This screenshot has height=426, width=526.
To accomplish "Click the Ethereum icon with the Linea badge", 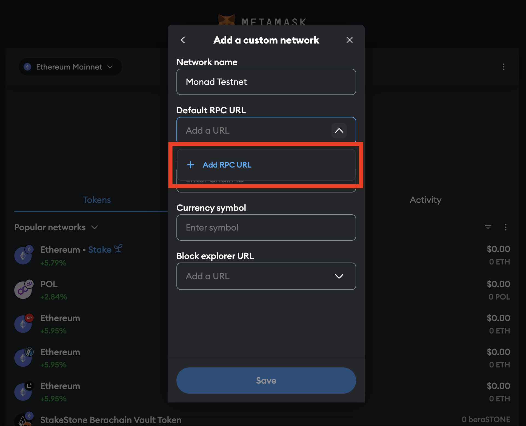I will pyautogui.click(x=23, y=392).
